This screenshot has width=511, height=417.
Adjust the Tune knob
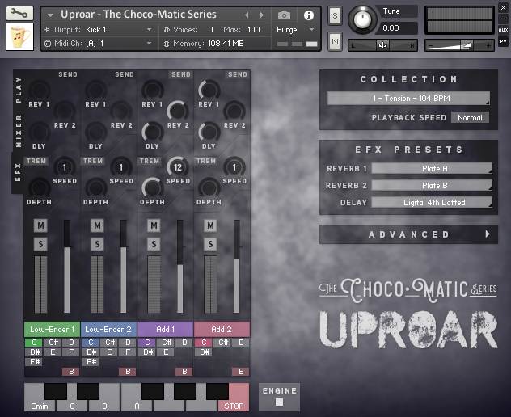pos(362,19)
